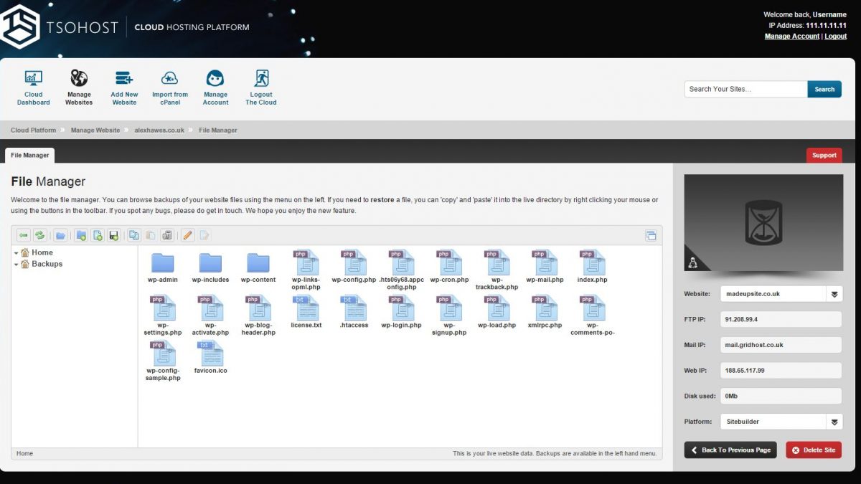Click the blue Search button
Viewport: 861px width, 484px height.
[x=824, y=89]
